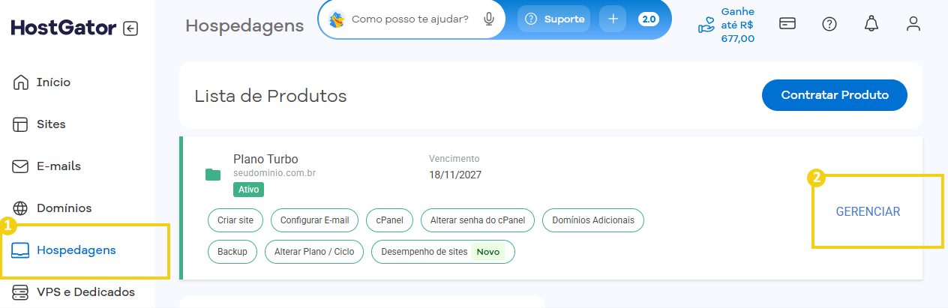Click the Início house icon

(x=21, y=82)
